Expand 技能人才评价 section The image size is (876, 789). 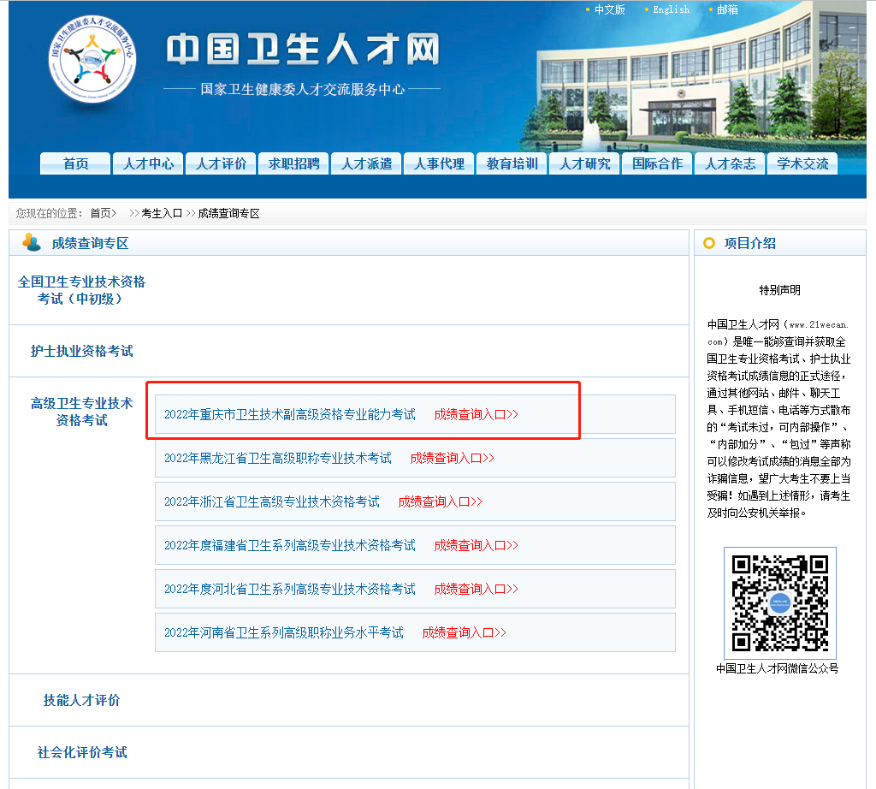(81, 700)
